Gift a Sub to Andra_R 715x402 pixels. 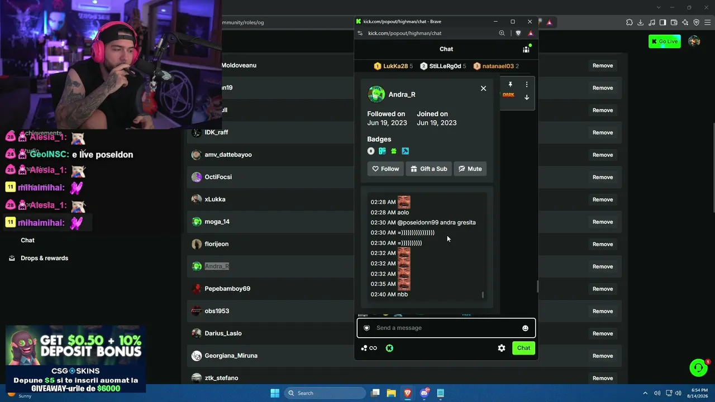coord(428,169)
